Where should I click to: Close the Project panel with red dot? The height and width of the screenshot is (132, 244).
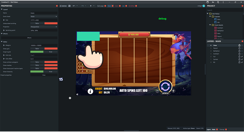click(x=242, y=6)
